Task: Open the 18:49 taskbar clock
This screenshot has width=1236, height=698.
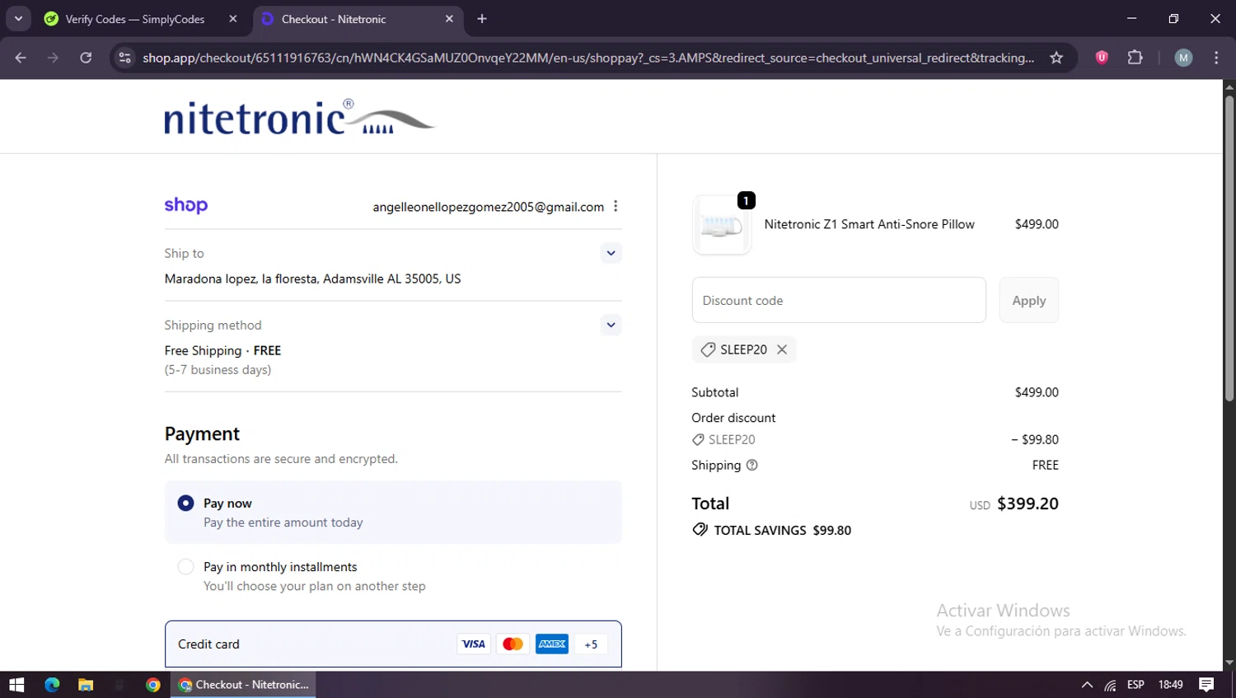Action: (1170, 684)
